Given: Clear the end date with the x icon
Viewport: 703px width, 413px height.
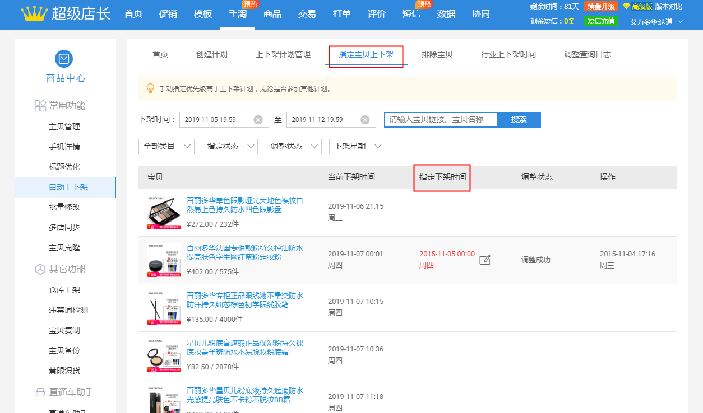Looking at the screenshot, I should click(x=365, y=120).
